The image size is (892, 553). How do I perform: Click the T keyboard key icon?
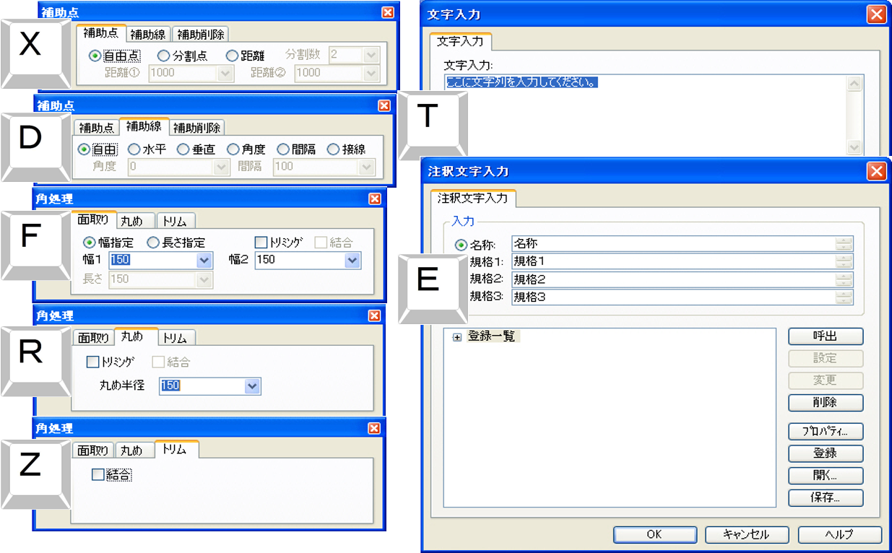[x=428, y=116]
